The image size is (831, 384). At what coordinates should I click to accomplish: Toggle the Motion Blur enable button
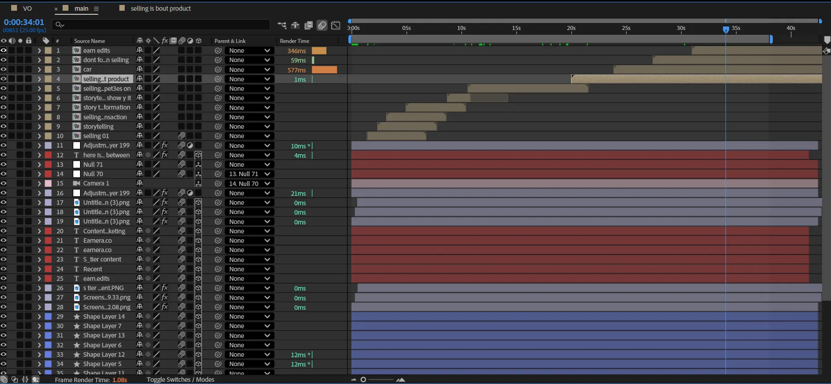322,25
